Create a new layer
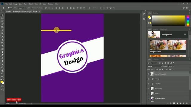 [x=184, y=103]
